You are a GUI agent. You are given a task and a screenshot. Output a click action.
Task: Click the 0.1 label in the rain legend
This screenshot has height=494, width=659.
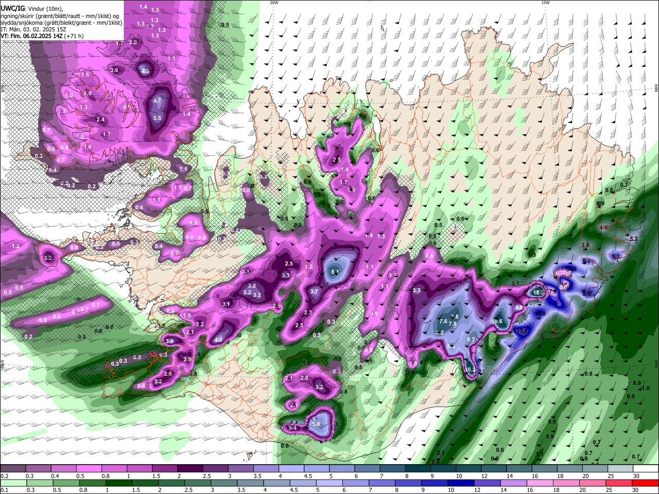tap(5, 490)
